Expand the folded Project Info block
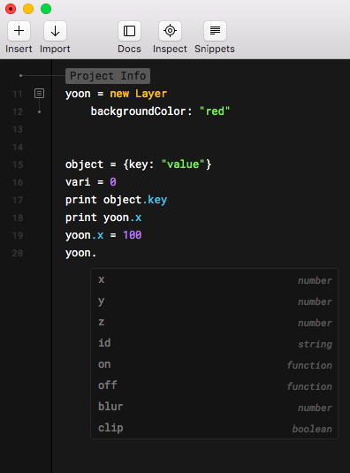 [108, 76]
